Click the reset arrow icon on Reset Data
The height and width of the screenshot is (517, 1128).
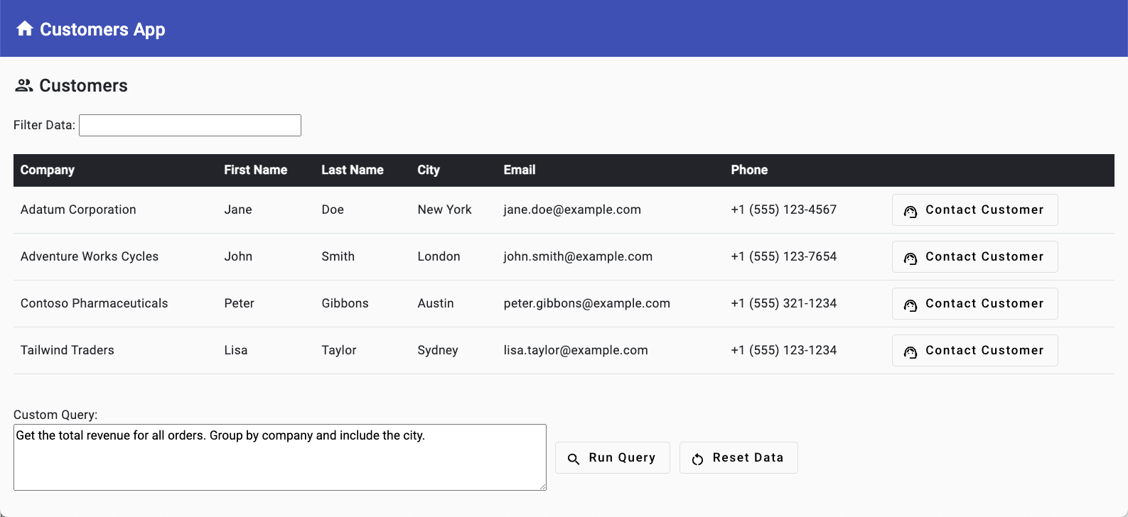coord(698,459)
